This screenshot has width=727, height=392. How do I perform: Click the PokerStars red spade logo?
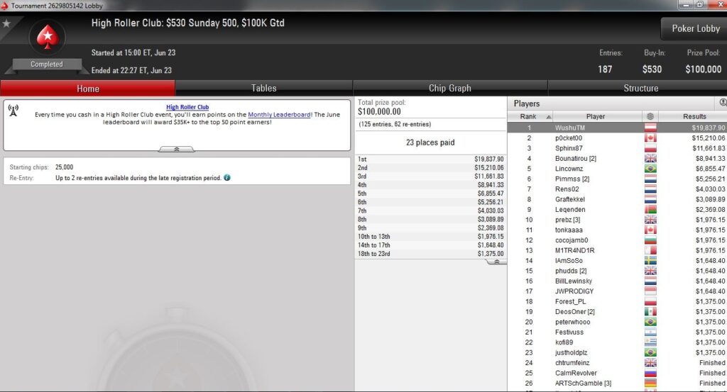tap(48, 38)
